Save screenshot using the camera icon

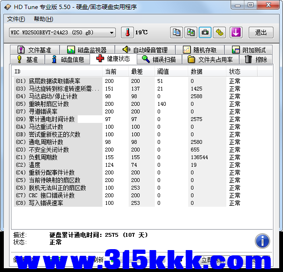pyautogui.click(x=205, y=32)
